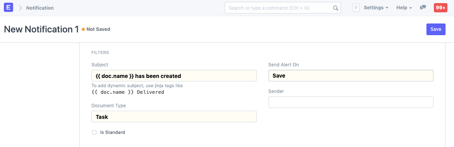454x147 pixels.
Task: Open the Document Type field with Task
Action: tap(174, 117)
